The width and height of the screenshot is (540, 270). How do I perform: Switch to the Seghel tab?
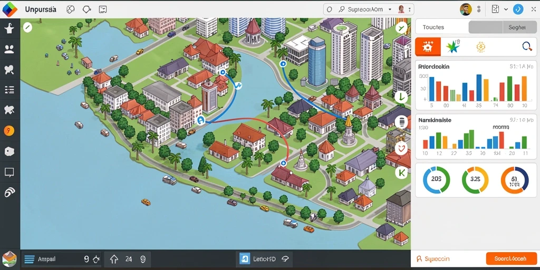point(517,27)
